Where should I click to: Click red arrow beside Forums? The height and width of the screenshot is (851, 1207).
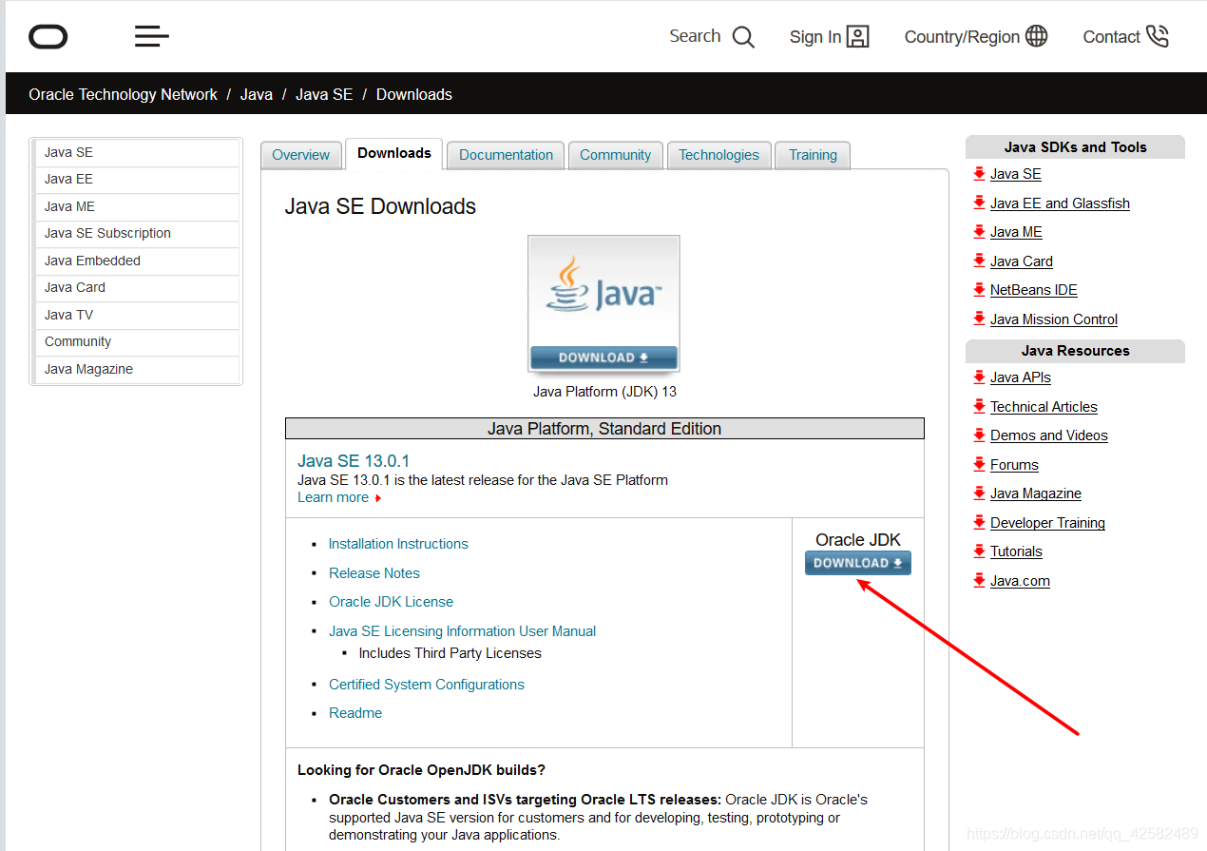(x=979, y=464)
